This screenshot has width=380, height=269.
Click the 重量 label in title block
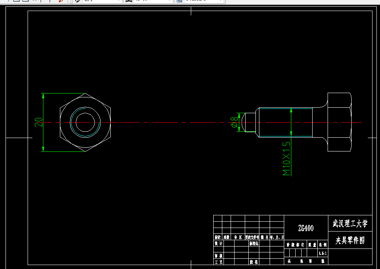(x=312, y=245)
